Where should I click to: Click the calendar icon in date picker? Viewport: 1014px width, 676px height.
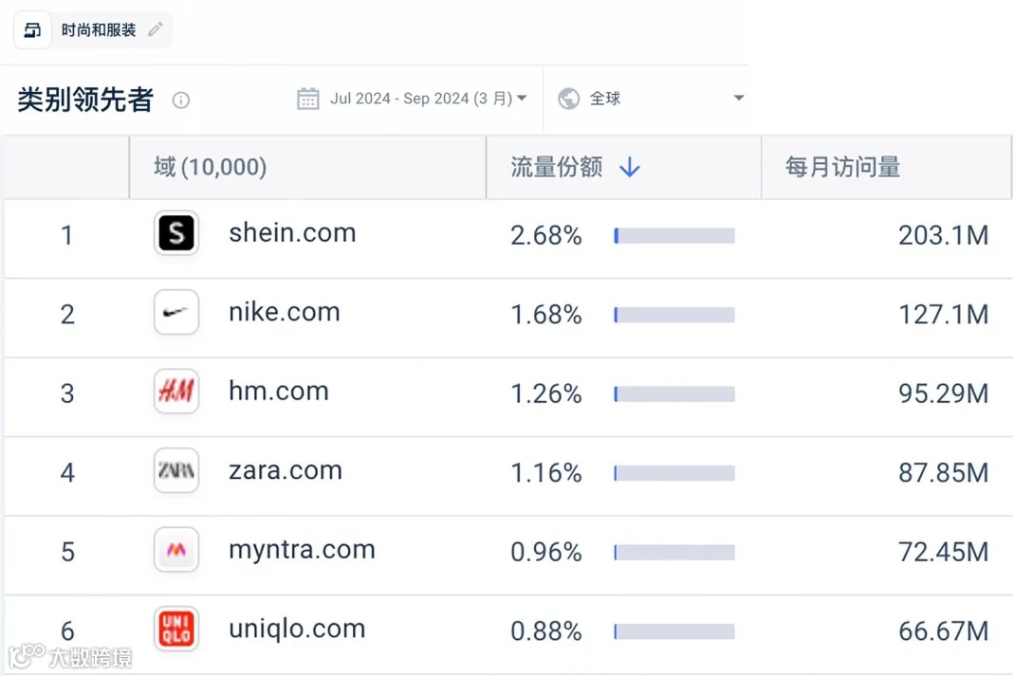(x=307, y=99)
